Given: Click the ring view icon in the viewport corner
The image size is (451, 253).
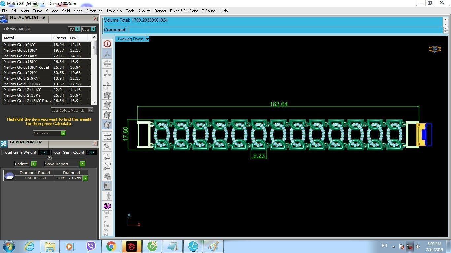Looking at the screenshot, I should point(434,49).
